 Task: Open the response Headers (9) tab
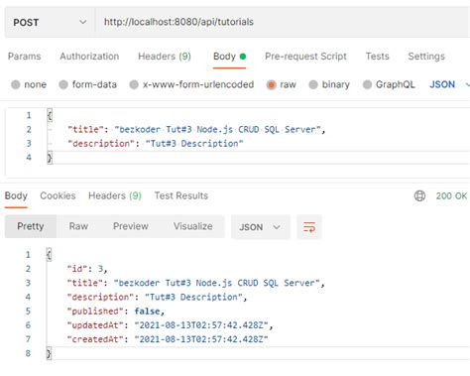point(115,195)
